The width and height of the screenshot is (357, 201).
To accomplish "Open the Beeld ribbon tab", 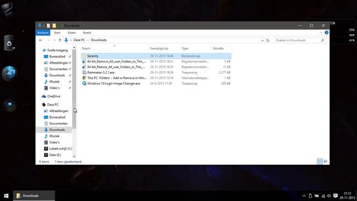I will click(87, 33).
